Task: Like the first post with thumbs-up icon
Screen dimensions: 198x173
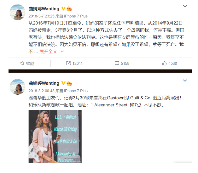Action: [x=164, y=63]
